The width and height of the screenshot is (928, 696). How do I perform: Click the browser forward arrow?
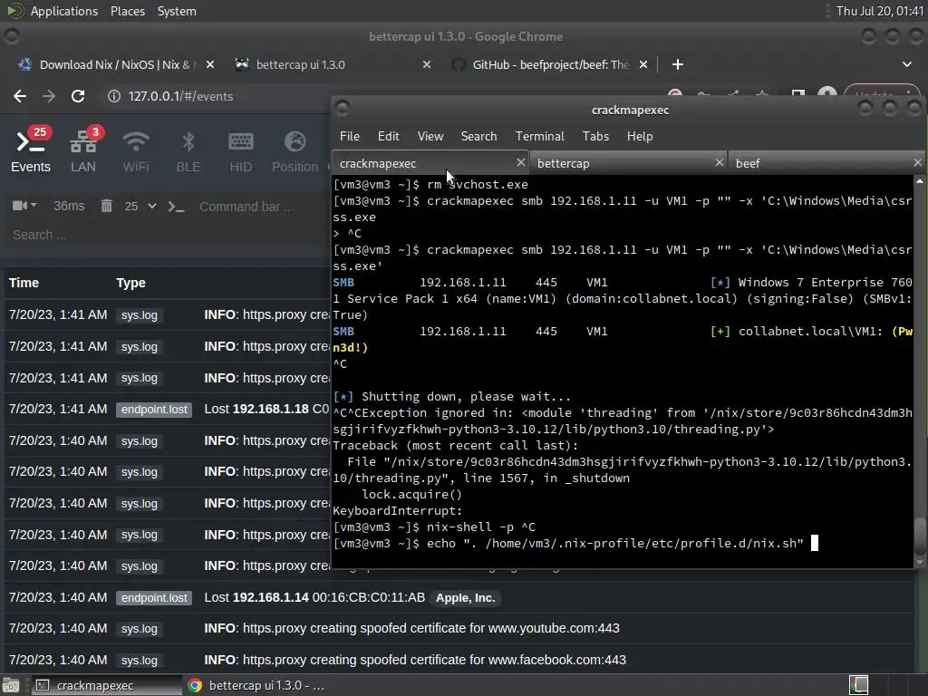(49, 96)
